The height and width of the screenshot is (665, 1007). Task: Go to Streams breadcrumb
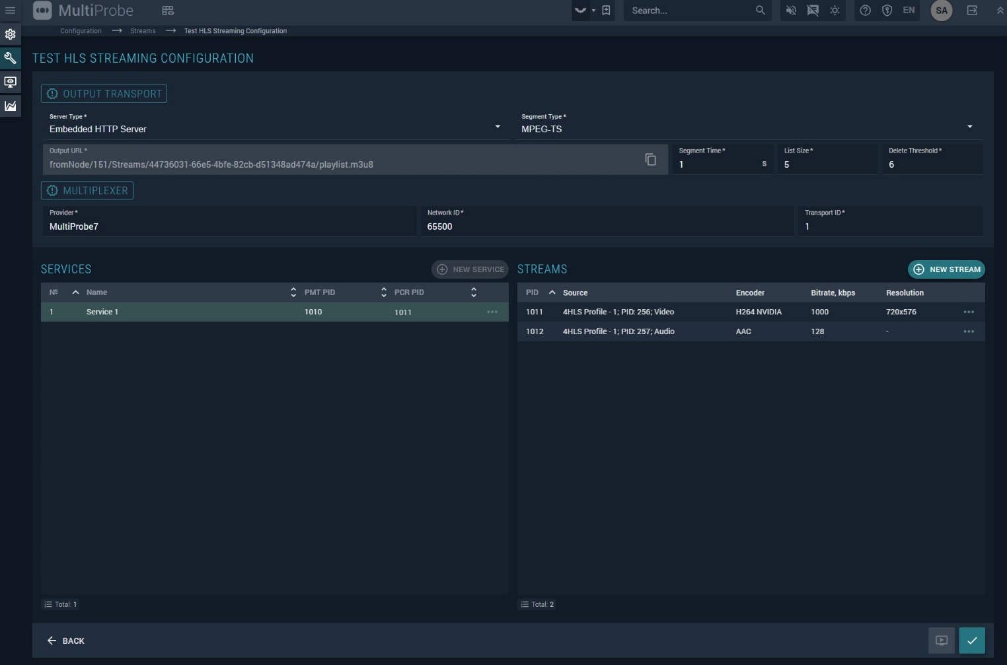[x=143, y=31]
